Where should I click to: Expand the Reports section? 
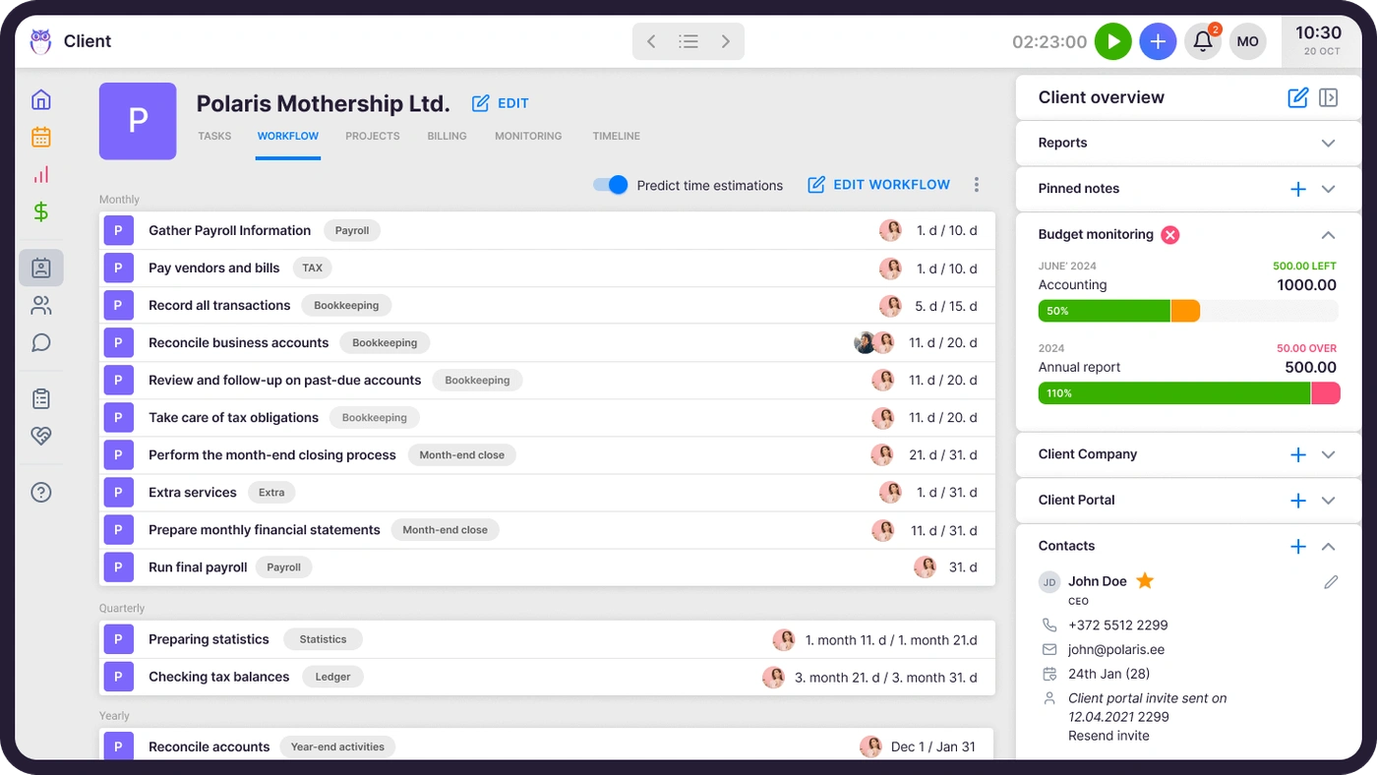(1329, 143)
